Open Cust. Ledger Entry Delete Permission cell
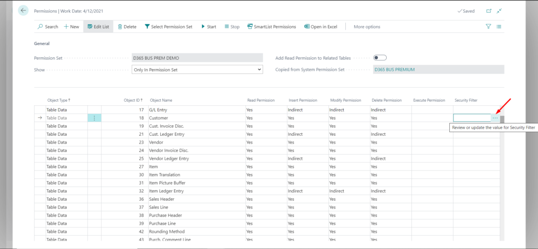The width and height of the screenshot is (538, 249). point(390,134)
